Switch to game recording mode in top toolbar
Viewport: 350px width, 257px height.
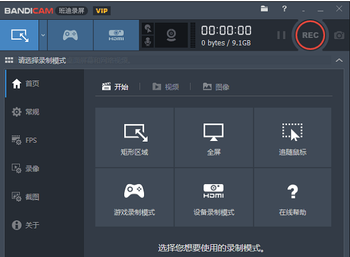click(x=70, y=35)
